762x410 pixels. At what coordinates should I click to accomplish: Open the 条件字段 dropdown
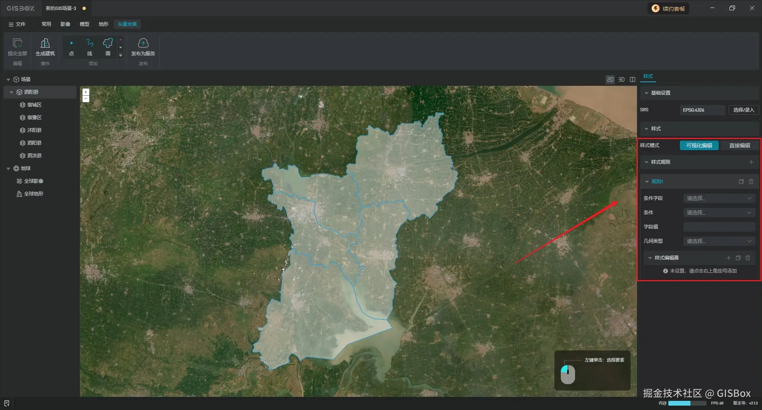719,198
